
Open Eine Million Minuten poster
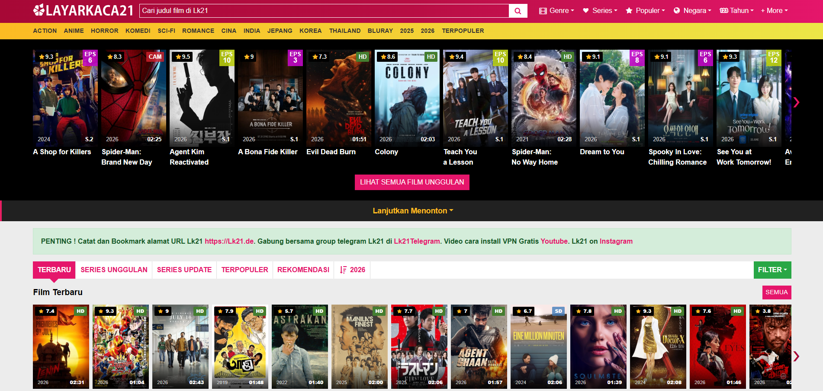pyautogui.click(x=539, y=346)
